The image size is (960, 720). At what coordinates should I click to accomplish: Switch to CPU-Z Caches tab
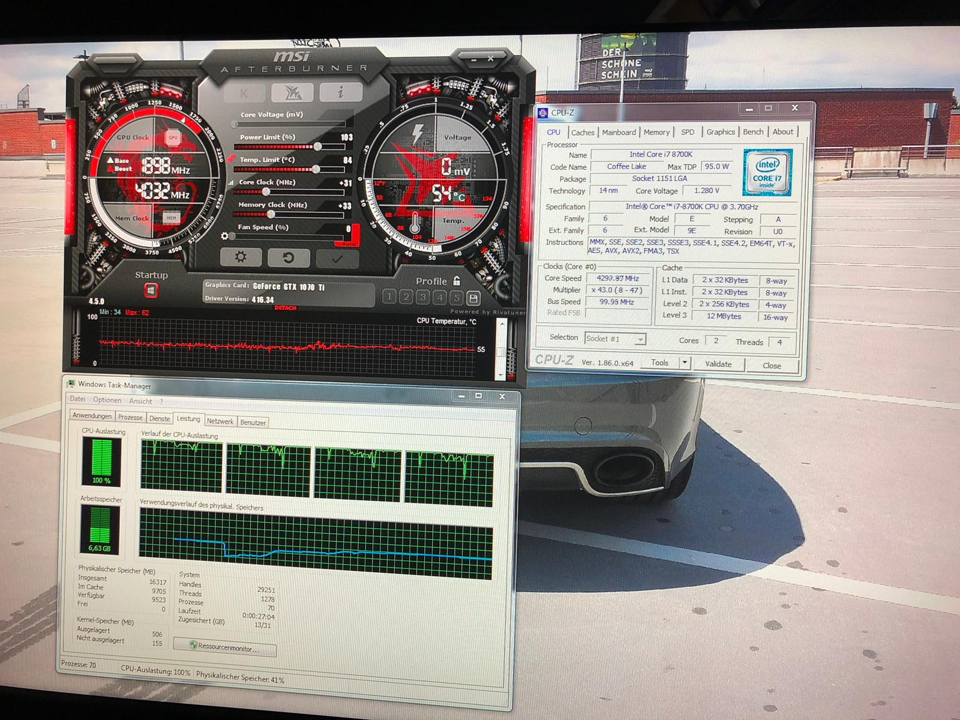(x=583, y=133)
